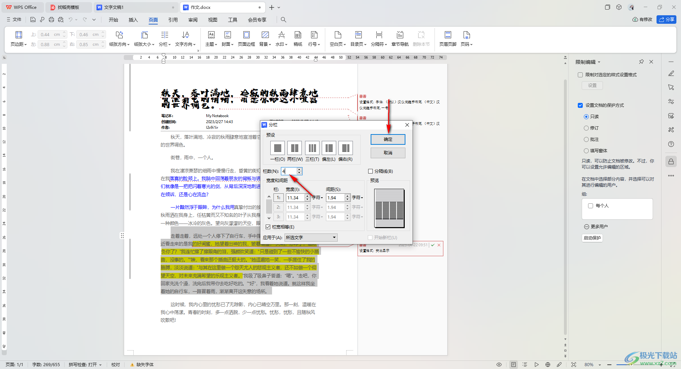Open the Separator (分隔符) icon
Image resolution: width=681 pixels, height=369 pixels.
tap(379, 35)
